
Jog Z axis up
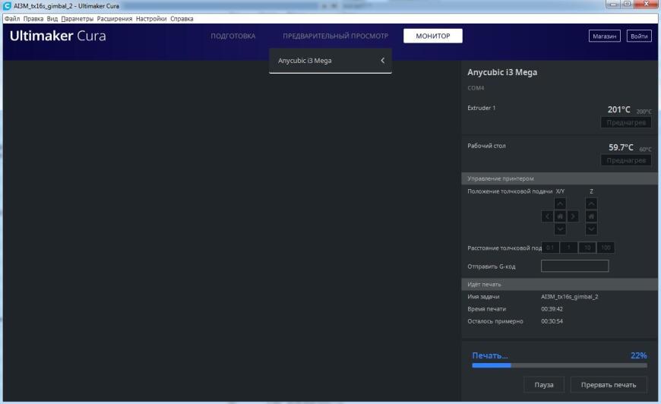[591, 204]
